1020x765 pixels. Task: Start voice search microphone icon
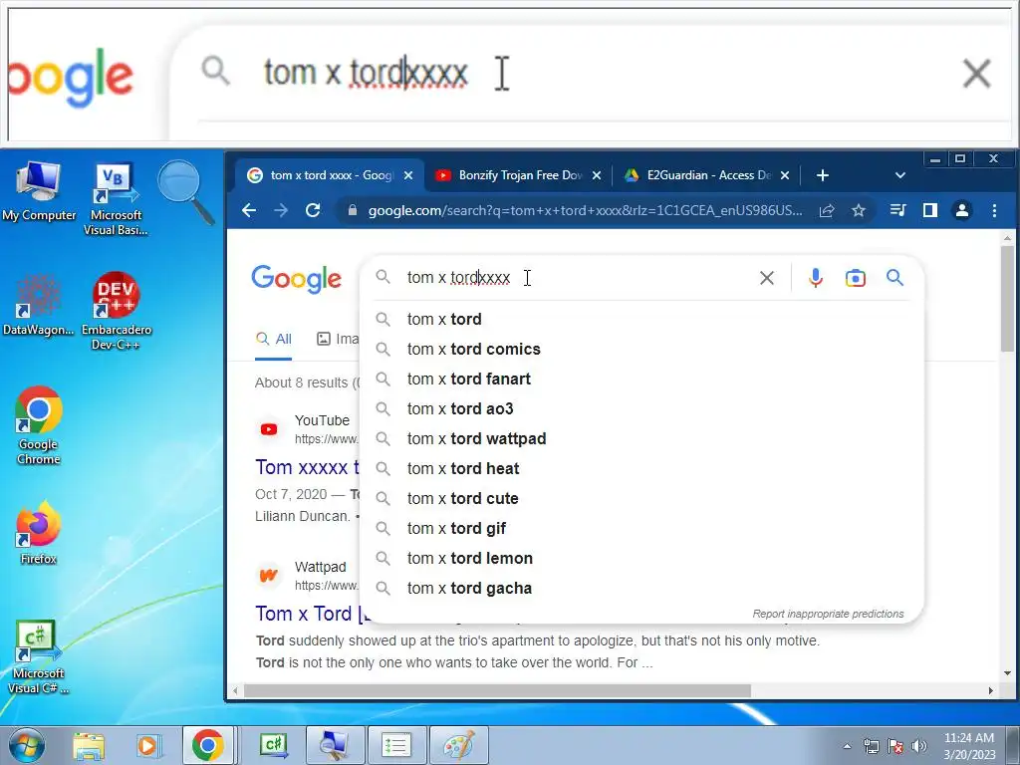pos(815,278)
